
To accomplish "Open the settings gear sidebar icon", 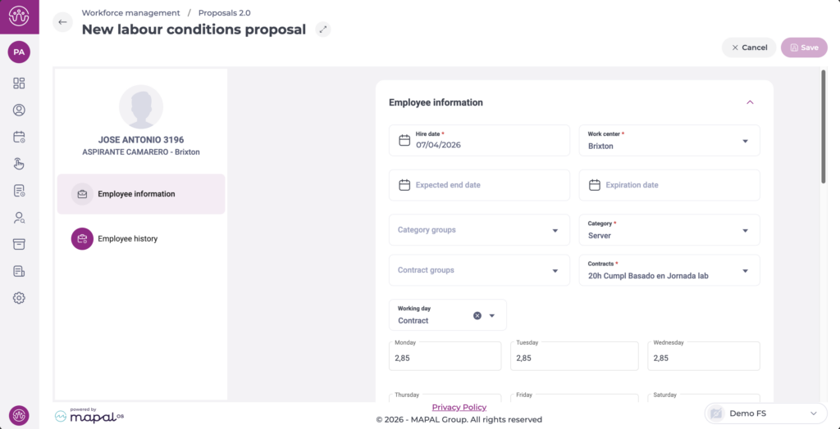I will pyautogui.click(x=19, y=298).
